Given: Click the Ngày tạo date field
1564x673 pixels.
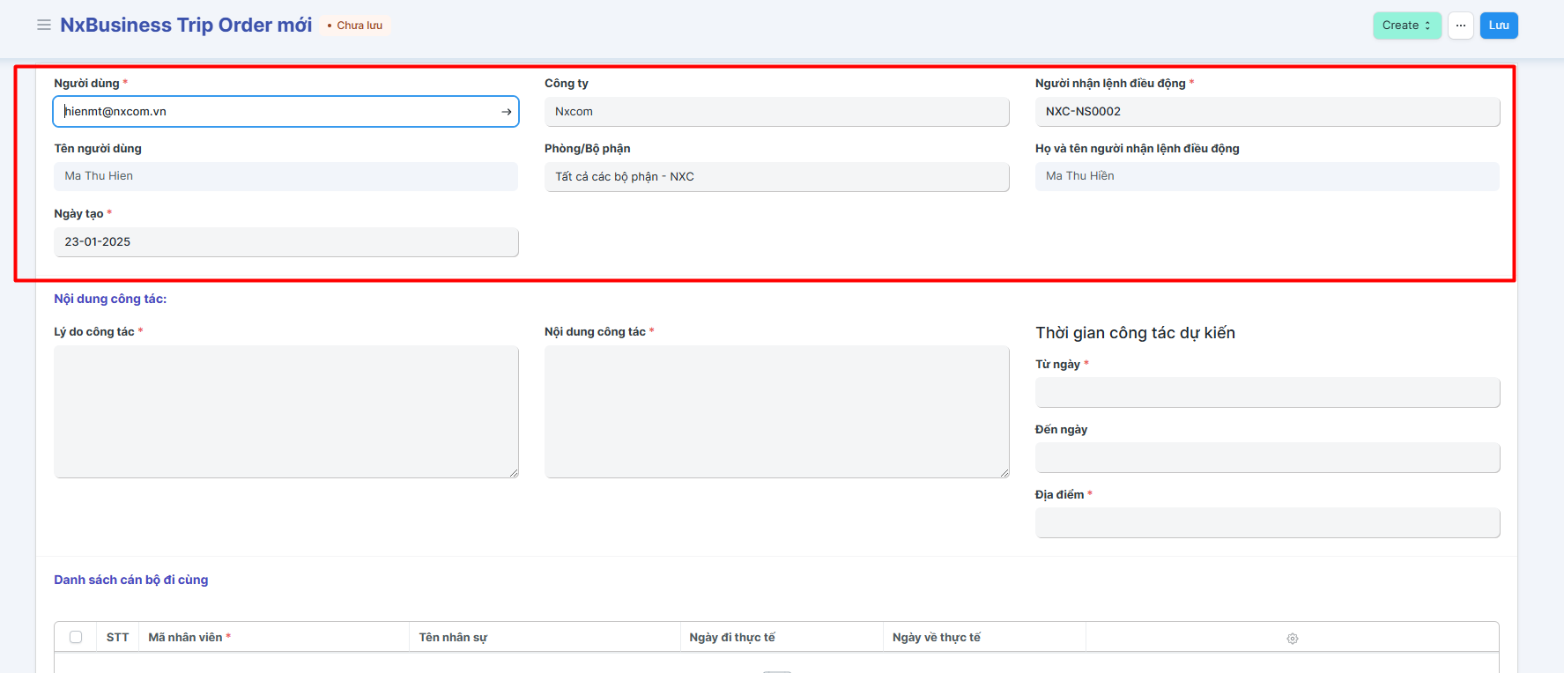Looking at the screenshot, I should click(285, 242).
